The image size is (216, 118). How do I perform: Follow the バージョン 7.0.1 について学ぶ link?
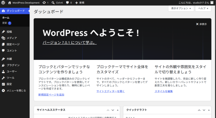(69, 43)
